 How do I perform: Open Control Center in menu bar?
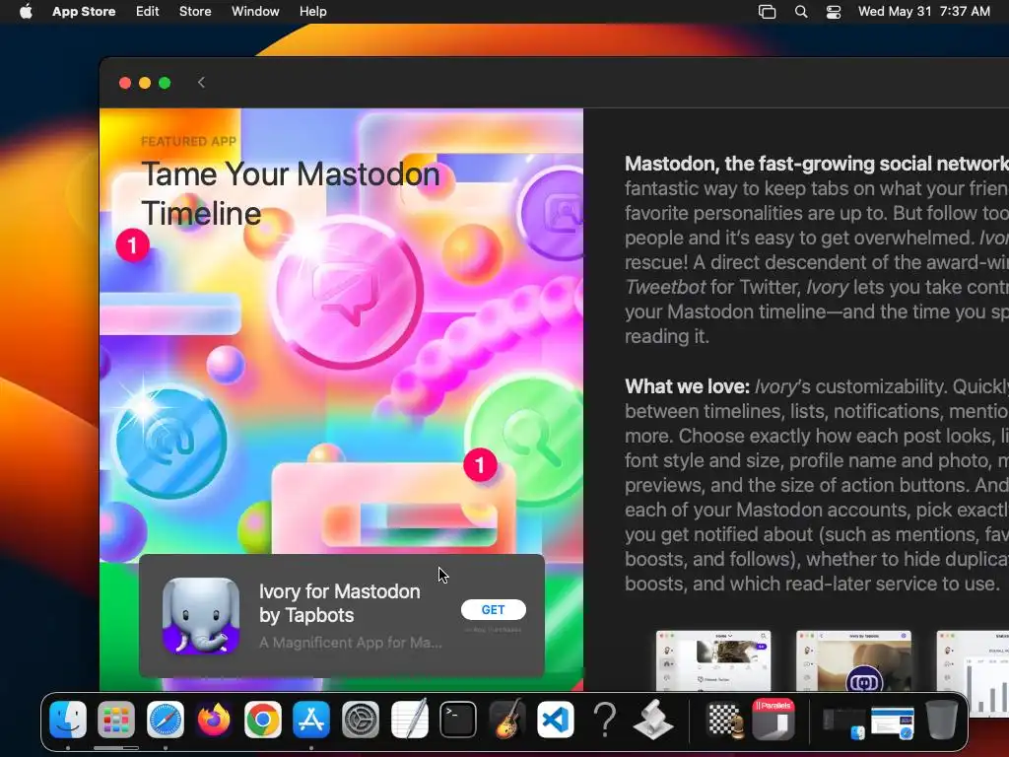(834, 12)
